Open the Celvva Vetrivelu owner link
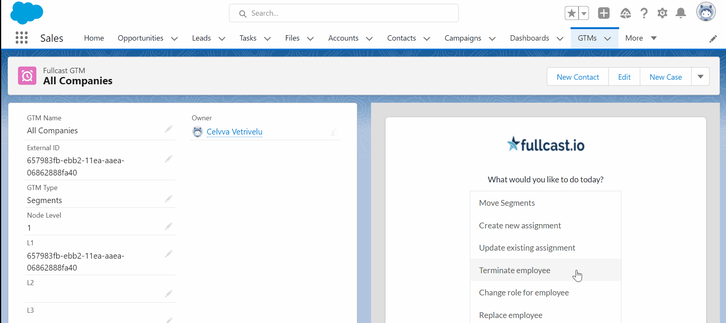Screen dimensions: 726x323 234,132
